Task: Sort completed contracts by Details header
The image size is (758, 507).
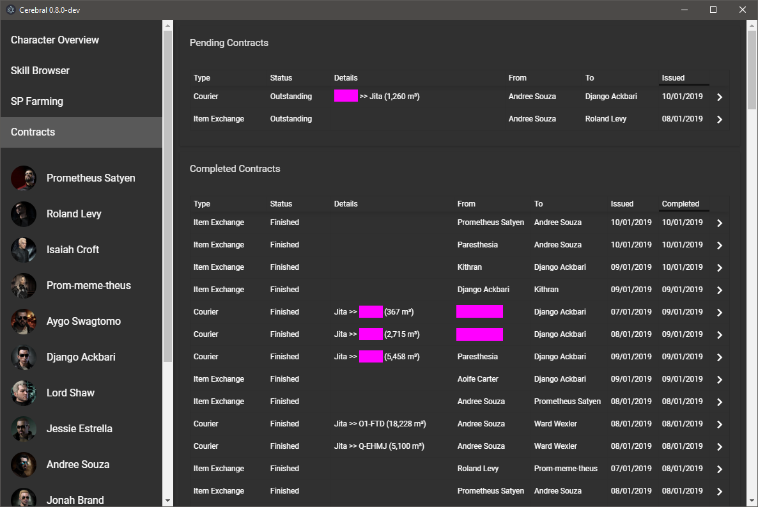Action: tap(346, 204)
